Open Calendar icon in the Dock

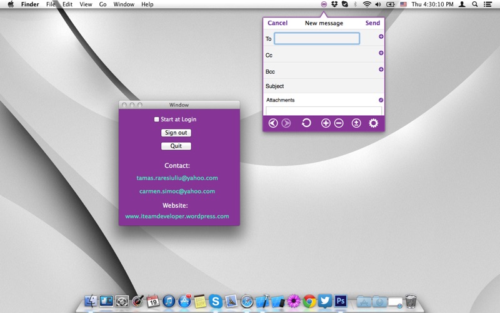[153, 301]
